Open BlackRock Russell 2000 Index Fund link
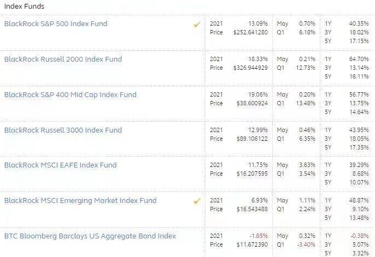 (x=63, y=59)
